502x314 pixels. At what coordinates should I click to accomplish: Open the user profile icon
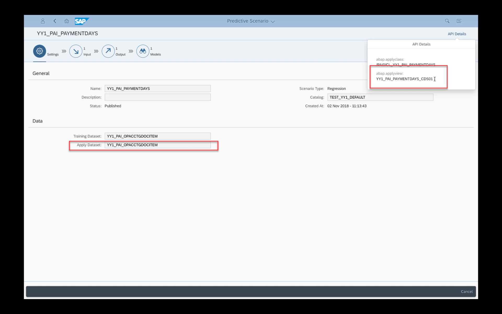(x=43, y=21)
